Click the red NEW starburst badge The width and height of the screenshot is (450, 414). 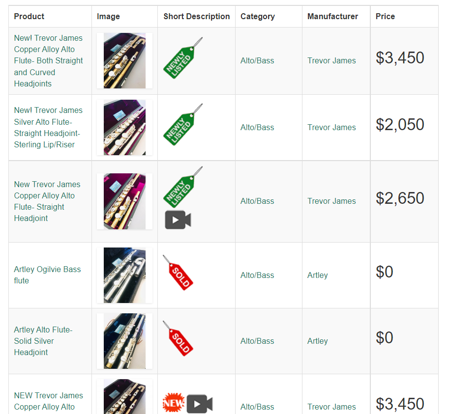point(174,403)
